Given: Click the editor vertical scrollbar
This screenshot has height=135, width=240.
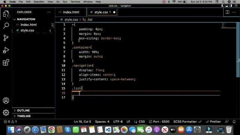Looking at the screenshot, I should [238, 50].
